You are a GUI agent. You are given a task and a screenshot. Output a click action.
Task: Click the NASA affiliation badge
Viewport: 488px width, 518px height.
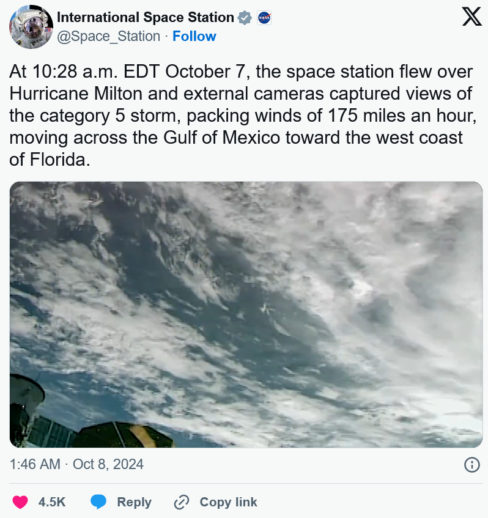coord(264,18)
